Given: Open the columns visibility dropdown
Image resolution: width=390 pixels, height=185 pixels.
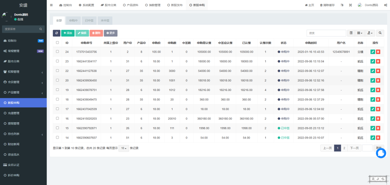Looking at the screenshot, I should pos(360,33).
